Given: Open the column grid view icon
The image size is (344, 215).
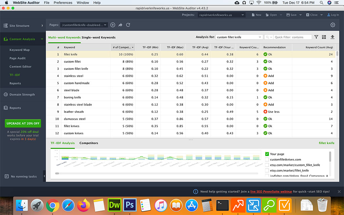Looking at the screenshot, I should tap(324, 37).
